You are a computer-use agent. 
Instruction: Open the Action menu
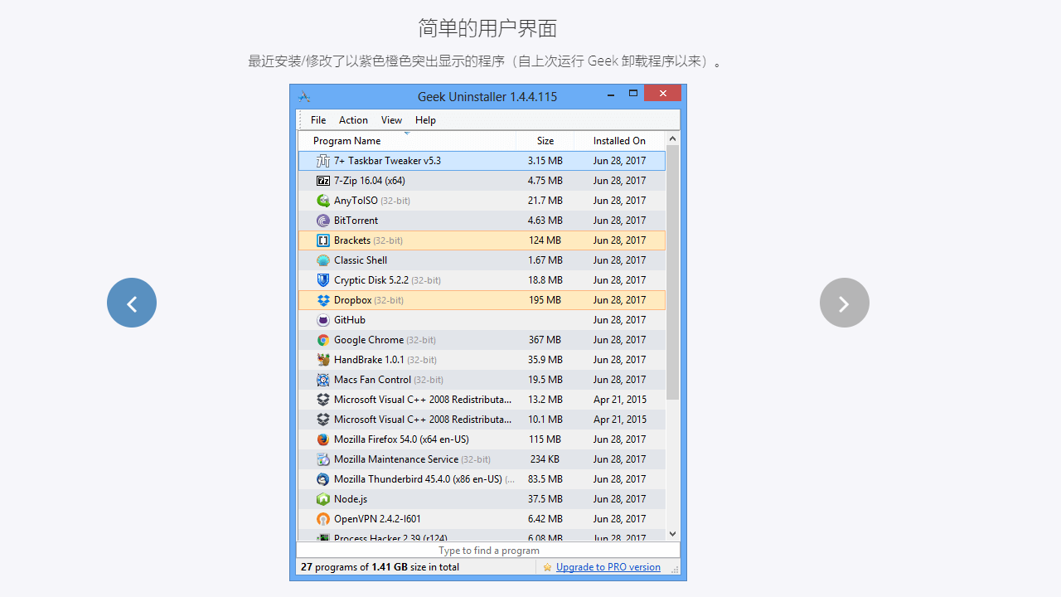[x=353, y=119]
